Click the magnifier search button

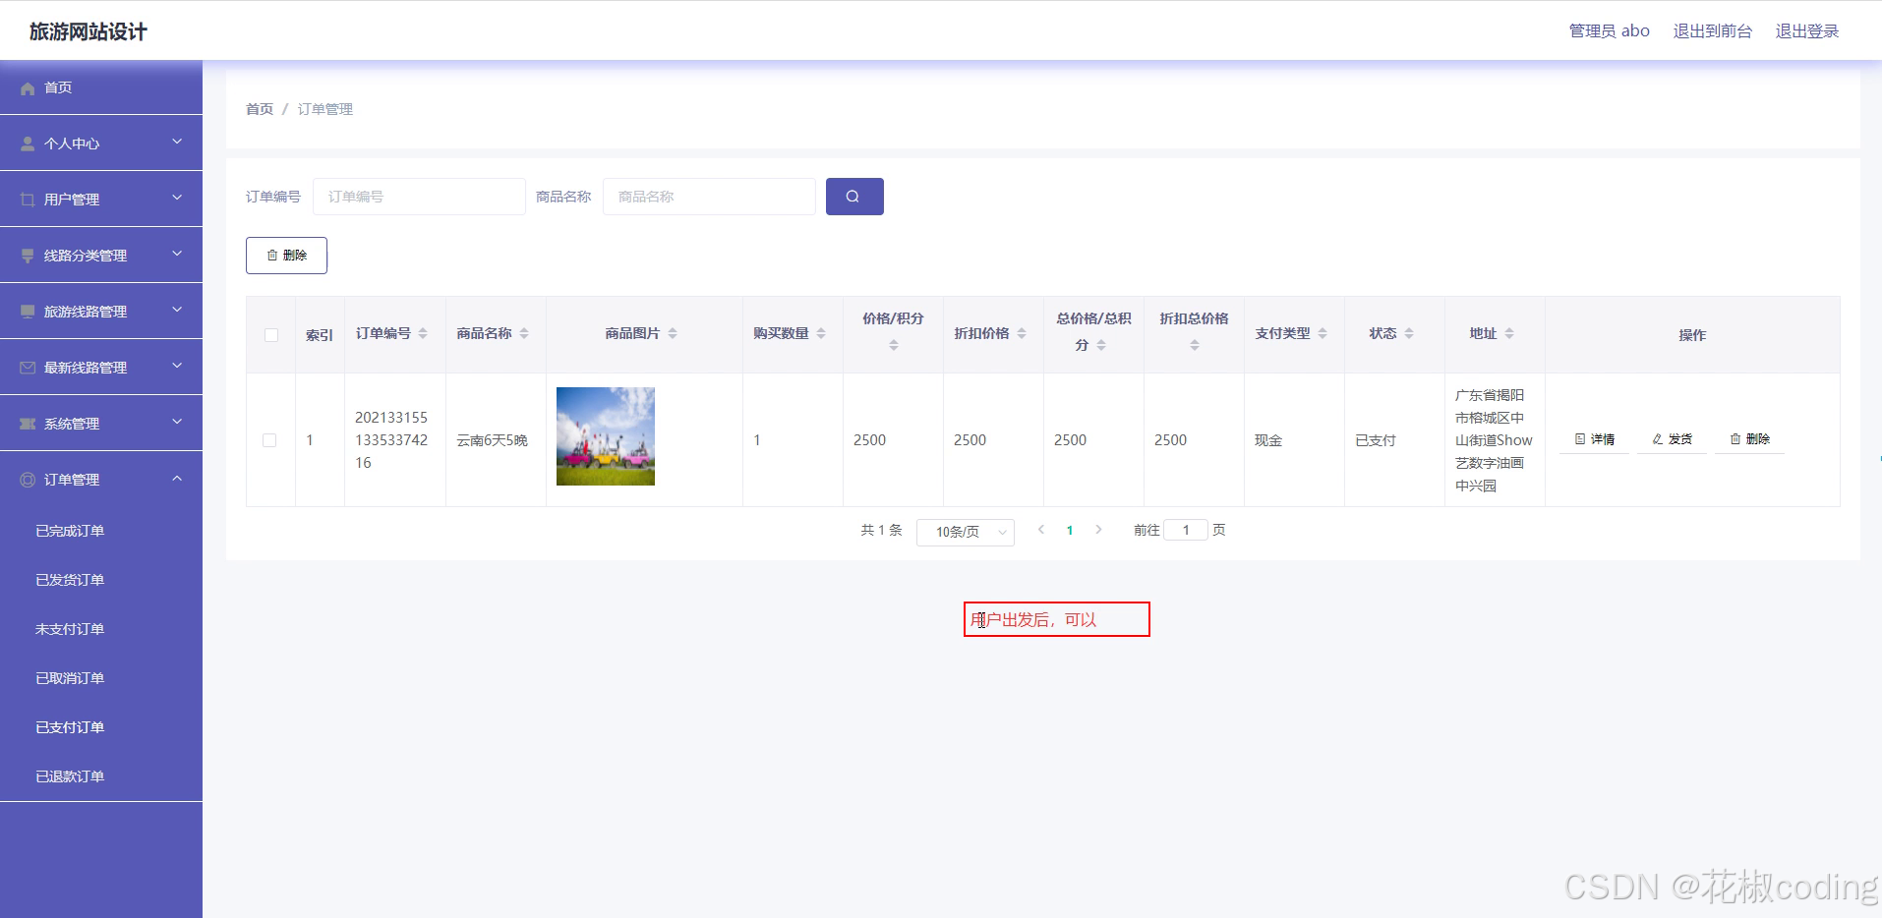click(x=854, y=197)
